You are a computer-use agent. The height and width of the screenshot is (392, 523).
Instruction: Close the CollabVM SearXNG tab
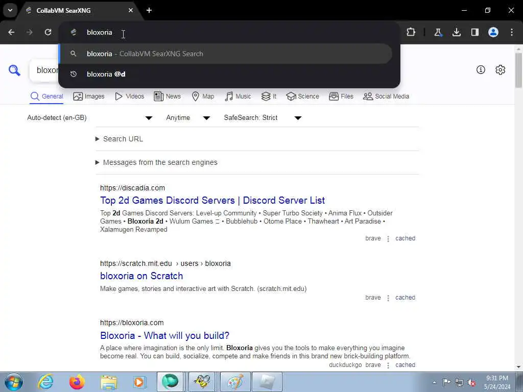click(131, 10)
